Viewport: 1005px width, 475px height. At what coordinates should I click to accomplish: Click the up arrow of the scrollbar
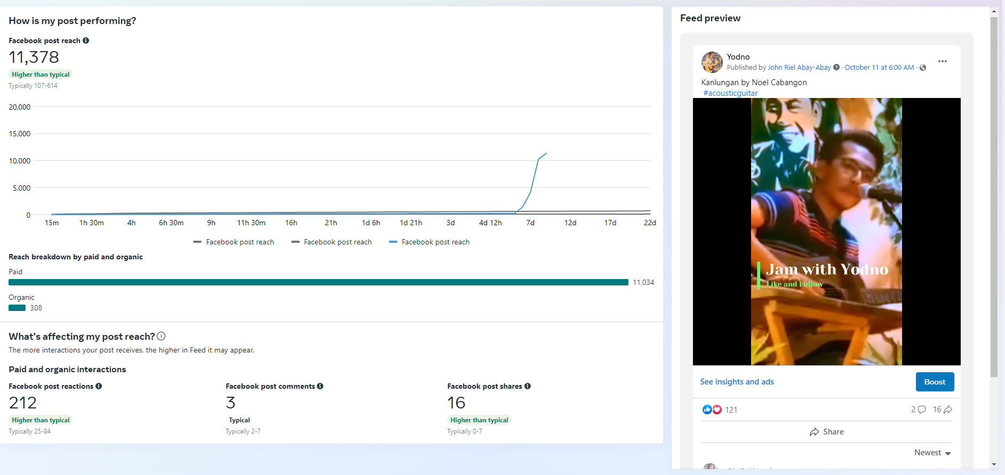coord(994,11)
